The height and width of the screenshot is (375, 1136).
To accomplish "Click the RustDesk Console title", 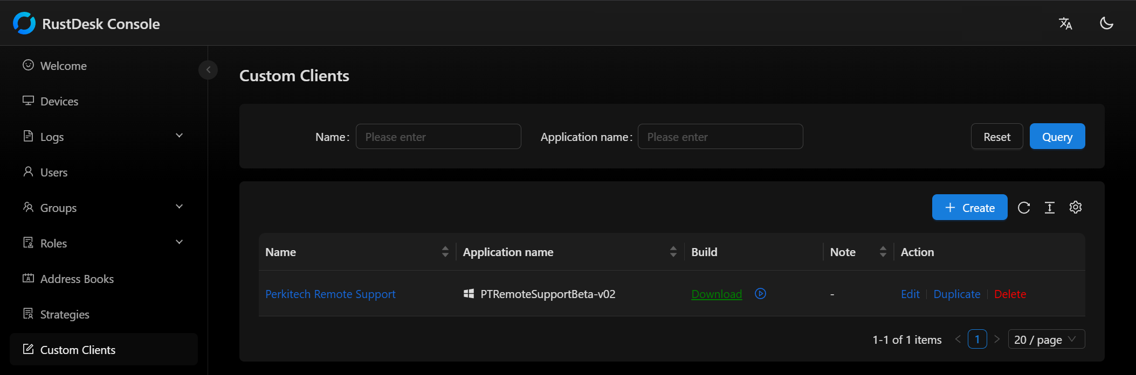I will click(x=101, y=24).
